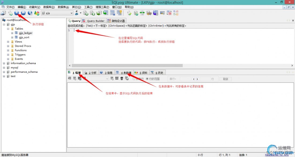The image size is (295, 157).
Task: Open the greyed dropdown in results toolbar
Action: click(x=98, y=79)
